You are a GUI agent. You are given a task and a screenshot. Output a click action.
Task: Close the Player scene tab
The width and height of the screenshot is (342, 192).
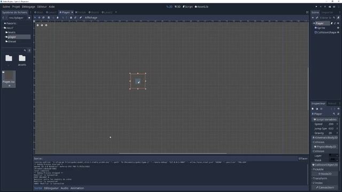[x=72, y=12]
